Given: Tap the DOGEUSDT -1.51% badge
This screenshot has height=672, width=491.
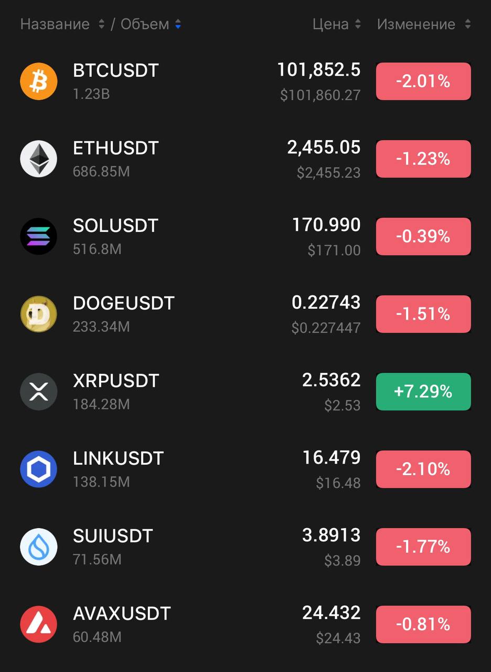Looking at the screenshot, I should point(423,314).
